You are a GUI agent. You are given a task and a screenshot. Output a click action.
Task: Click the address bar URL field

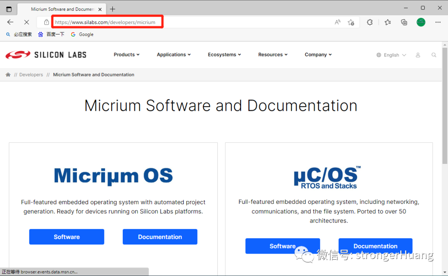187,22
